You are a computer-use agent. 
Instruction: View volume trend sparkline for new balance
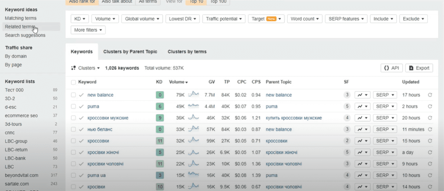(194, 95)
